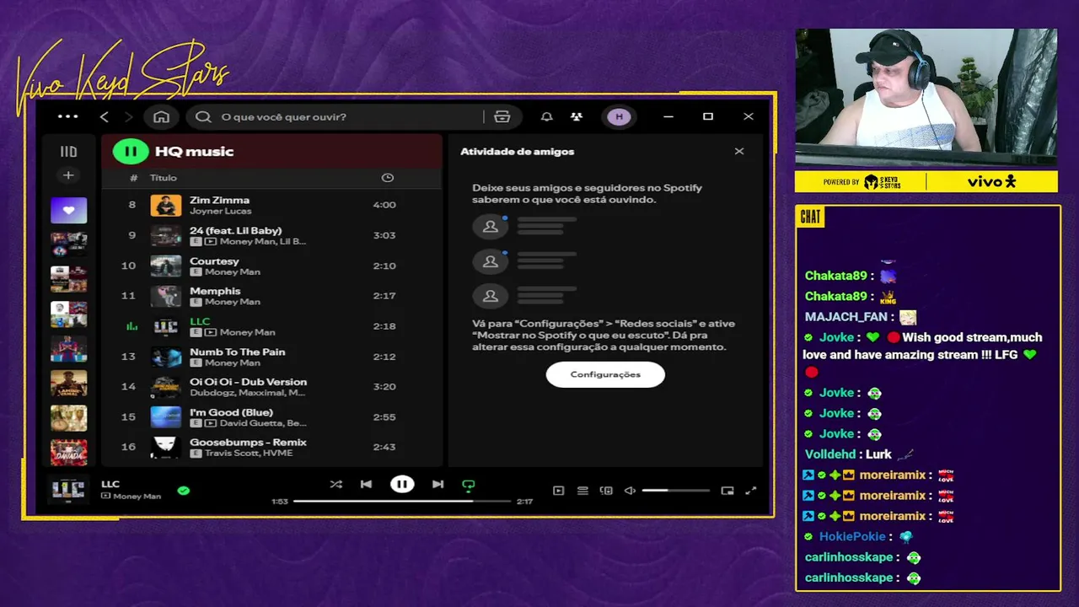Viewport: 1079px width, 607px height.
Task: Open the profile avatar 'H' menu
Action: click(x=619, y=116)
